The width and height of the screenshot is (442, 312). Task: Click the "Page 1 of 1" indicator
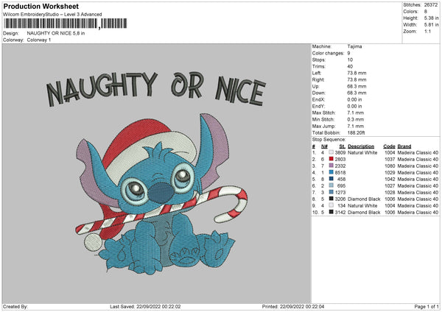coord(427,306)
